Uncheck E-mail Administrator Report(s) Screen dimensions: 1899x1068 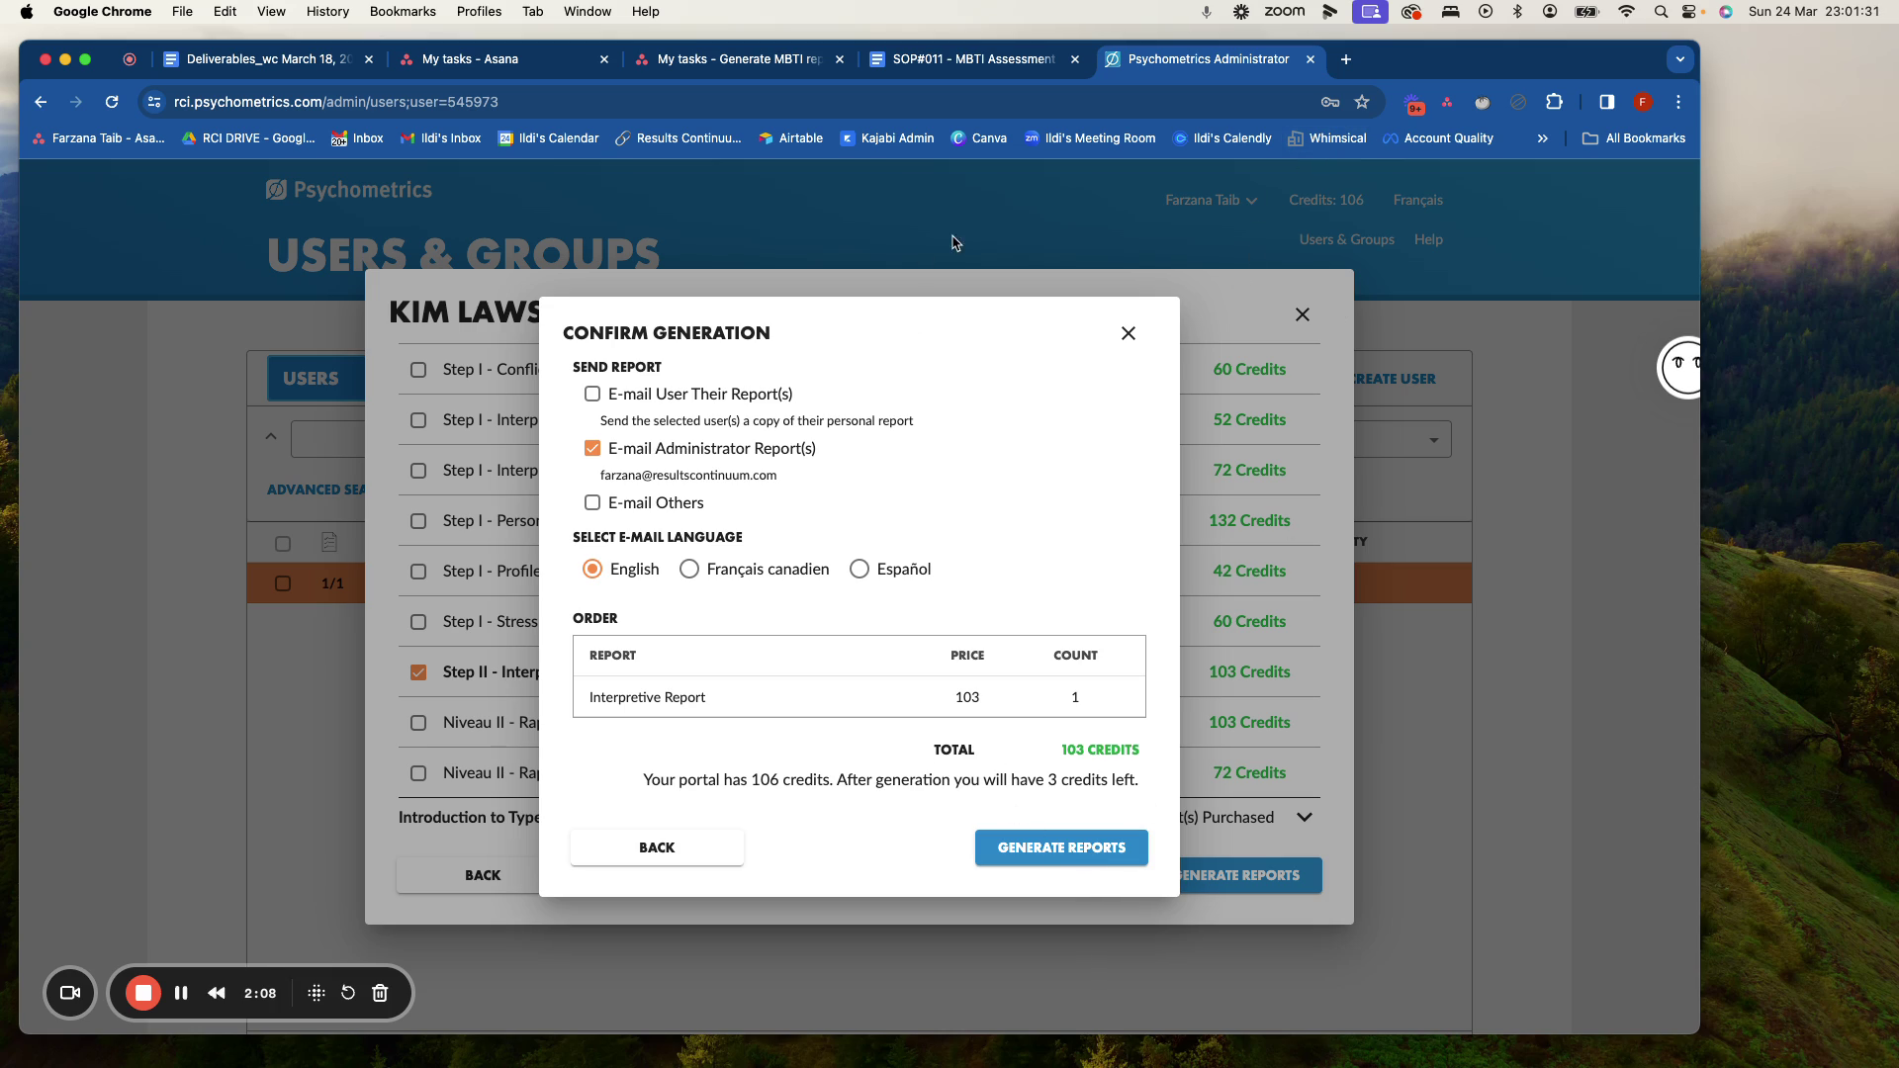pos(592,448)
